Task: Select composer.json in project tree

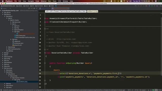Action: (x=18, y=43)
